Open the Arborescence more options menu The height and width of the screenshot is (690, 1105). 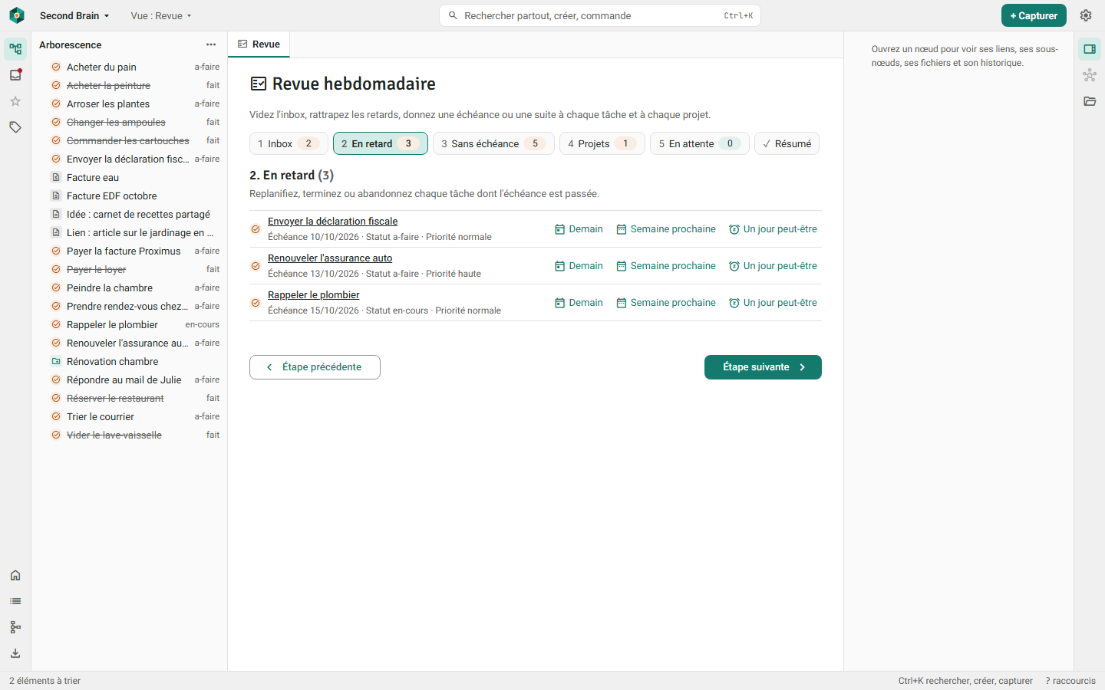[x=211, y=44]
